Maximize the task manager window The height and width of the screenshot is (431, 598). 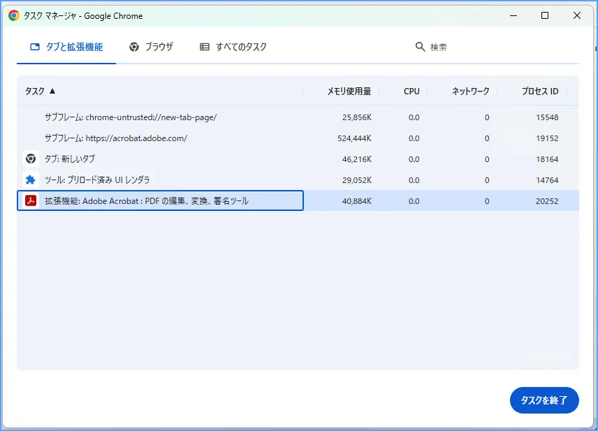tap(545, 15)
